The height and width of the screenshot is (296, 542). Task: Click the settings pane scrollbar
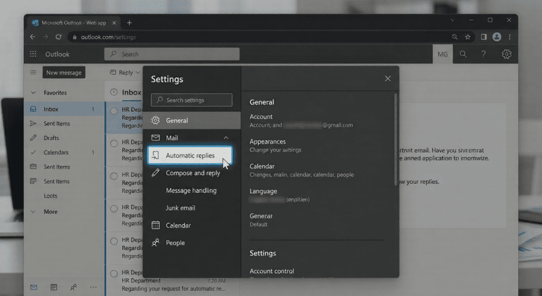[x=395, y=139]
